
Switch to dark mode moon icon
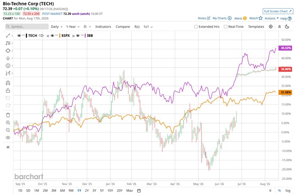(287, 26)
